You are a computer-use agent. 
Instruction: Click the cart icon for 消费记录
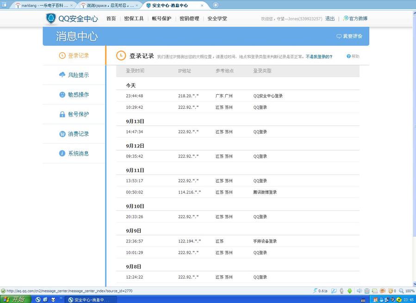click(x=62, y=134)
